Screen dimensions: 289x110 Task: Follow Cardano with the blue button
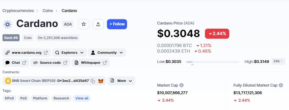117,24
